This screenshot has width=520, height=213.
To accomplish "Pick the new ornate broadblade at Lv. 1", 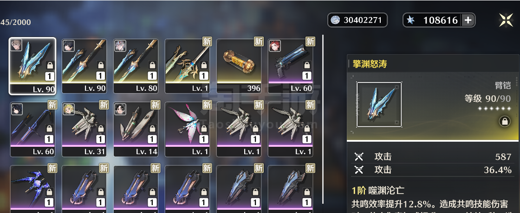I will point(188,66).
